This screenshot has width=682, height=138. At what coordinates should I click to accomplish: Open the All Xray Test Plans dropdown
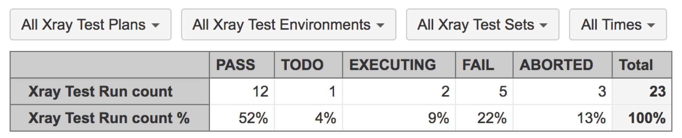[91, 25]
